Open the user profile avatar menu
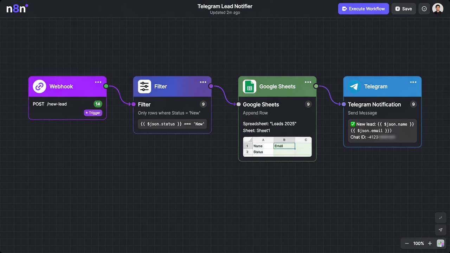The height and width of the screenshot is (253, 450). click(x=438, y=8)
